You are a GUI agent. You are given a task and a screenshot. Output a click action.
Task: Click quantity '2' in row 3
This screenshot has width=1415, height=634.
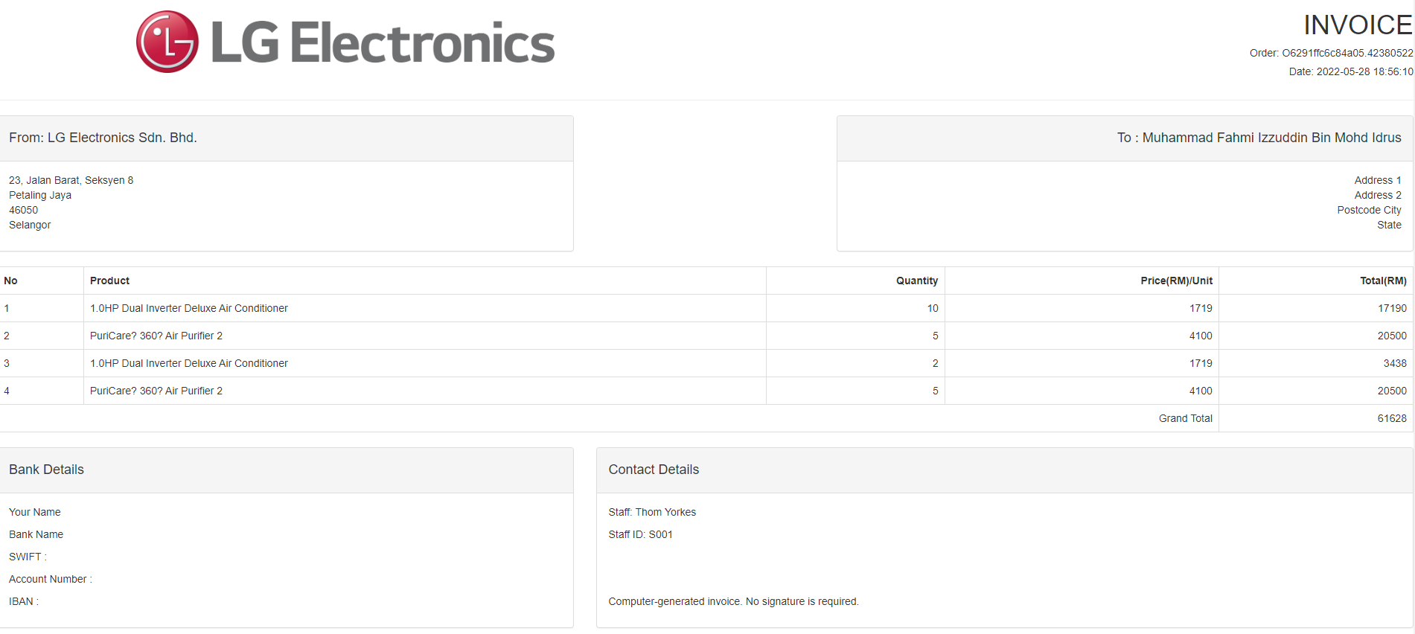pyautogui.click(x=936, y=363)
